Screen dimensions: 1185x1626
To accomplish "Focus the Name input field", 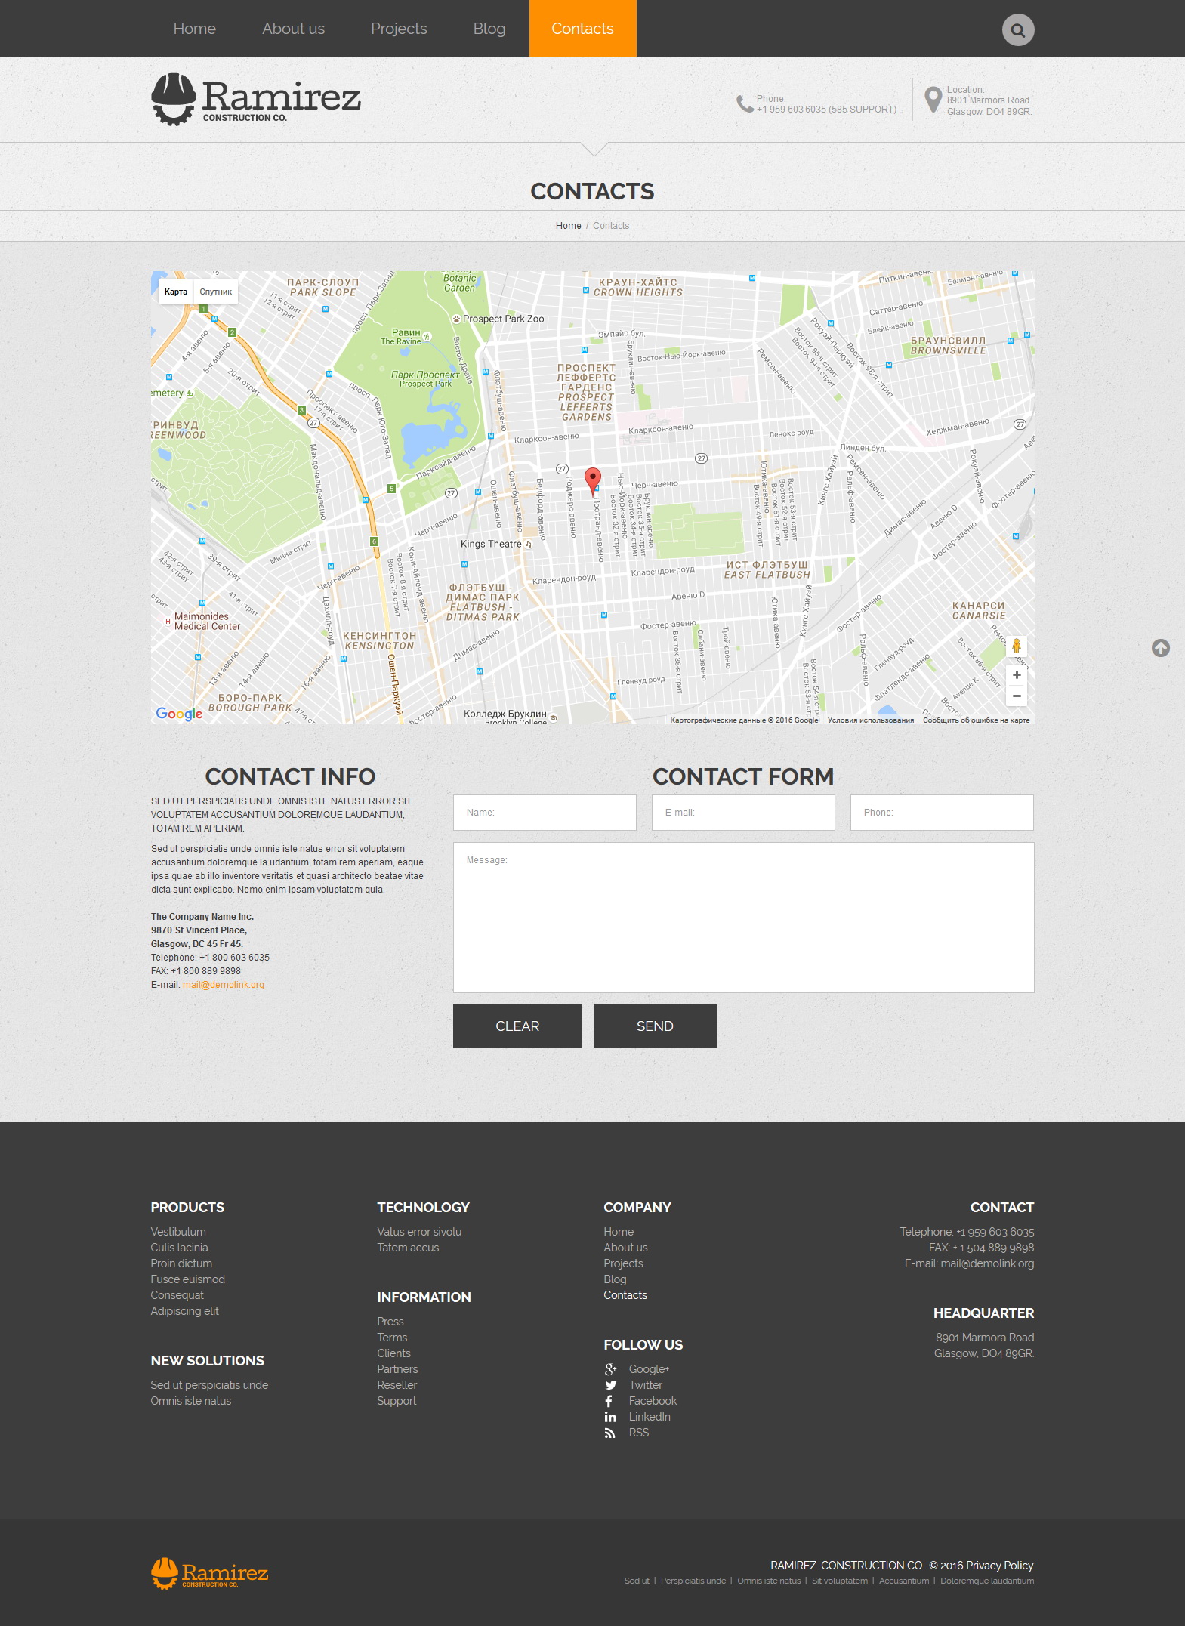I will point(545,813).
